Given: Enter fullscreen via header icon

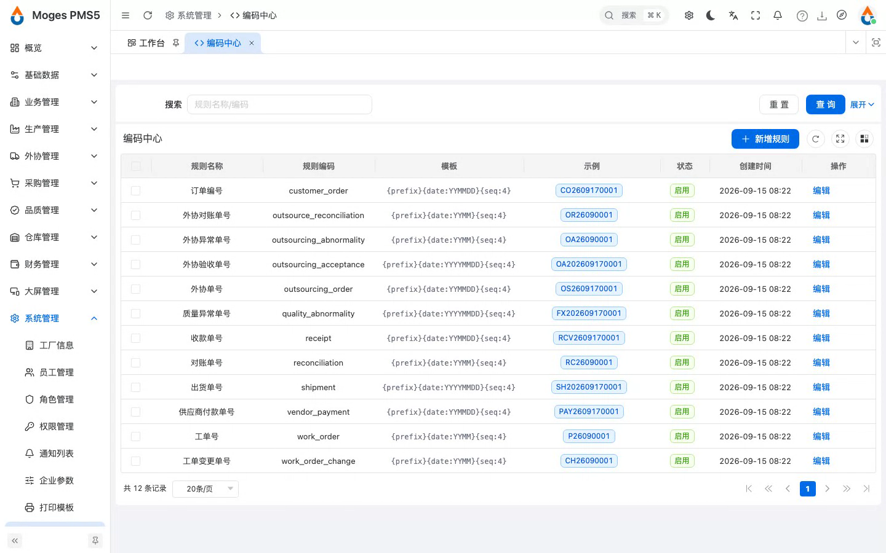Looking at the screenshot, I should [756, 15].
